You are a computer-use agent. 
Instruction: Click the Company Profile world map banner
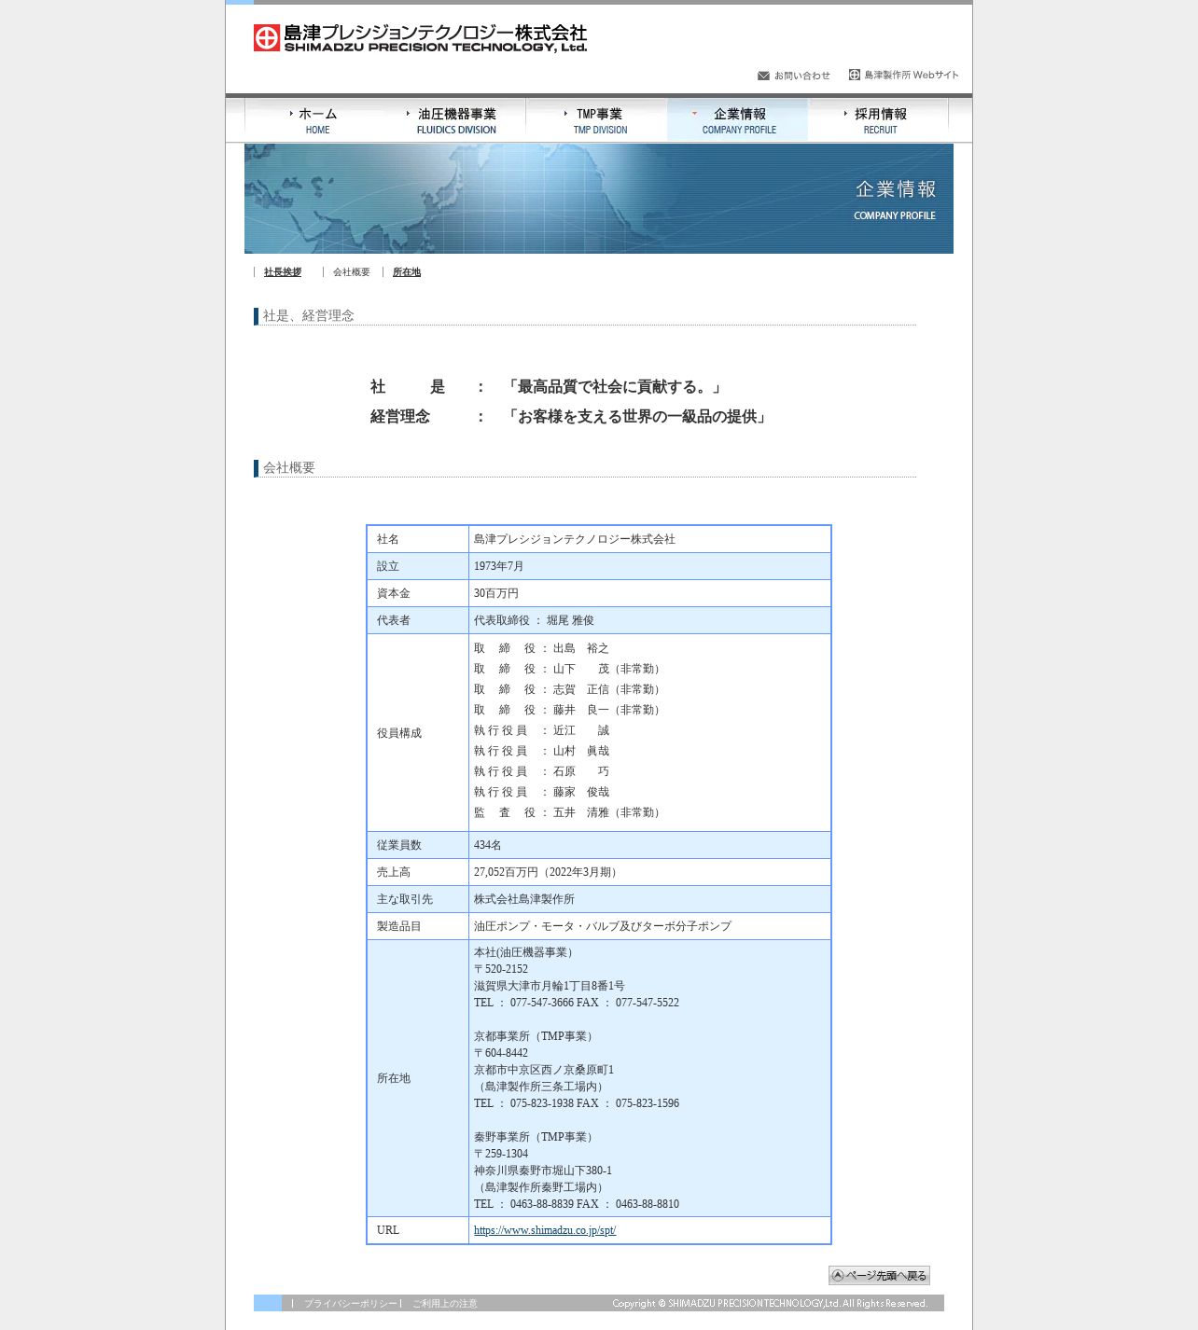click(599, 199)
